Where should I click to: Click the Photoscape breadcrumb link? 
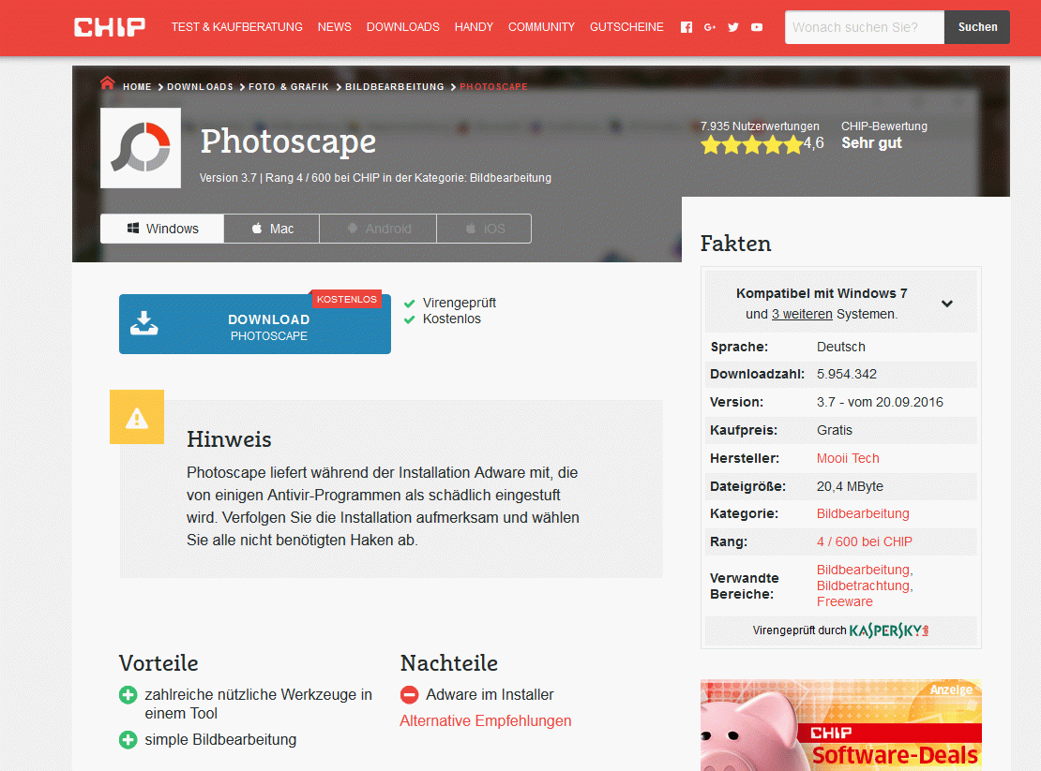(x=494, y=87)
